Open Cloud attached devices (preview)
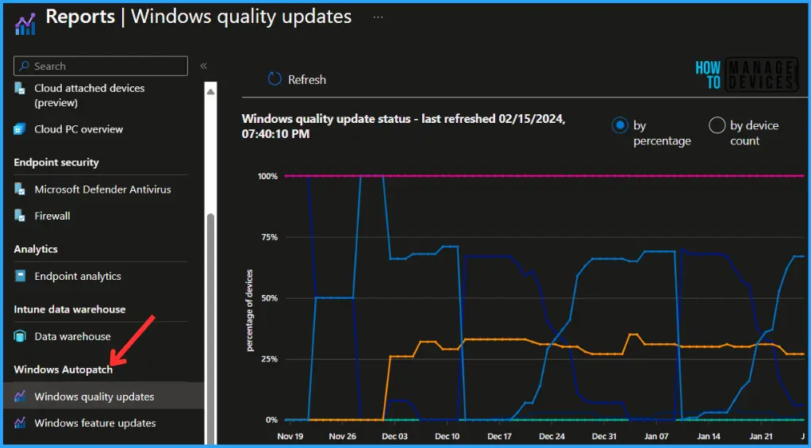Image resolution: width=811 pixels, height=448 pixels. pyautogui.click(x=90, y=95)
